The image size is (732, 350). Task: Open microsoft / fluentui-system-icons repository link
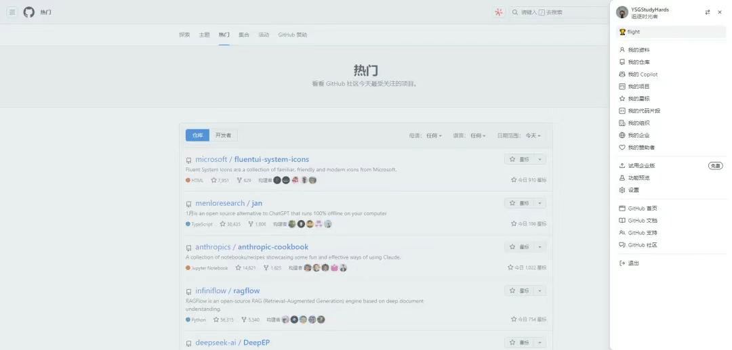tap(252, 159)
